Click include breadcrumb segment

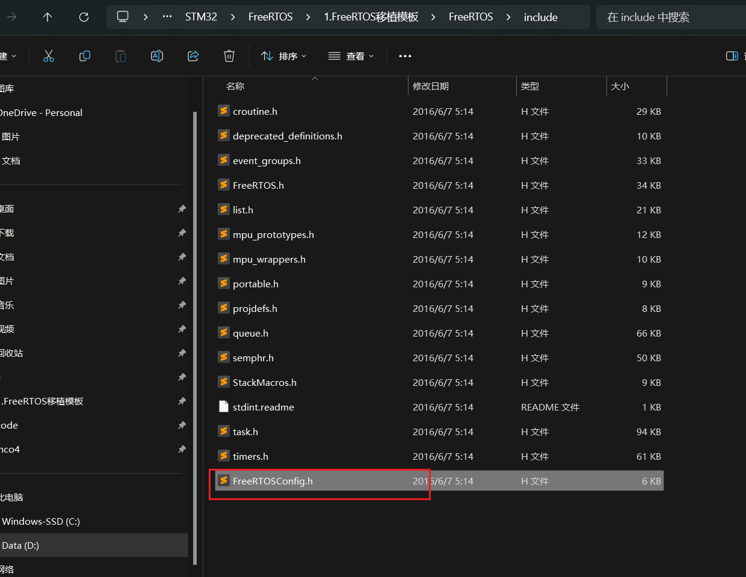tap(541, 17)
